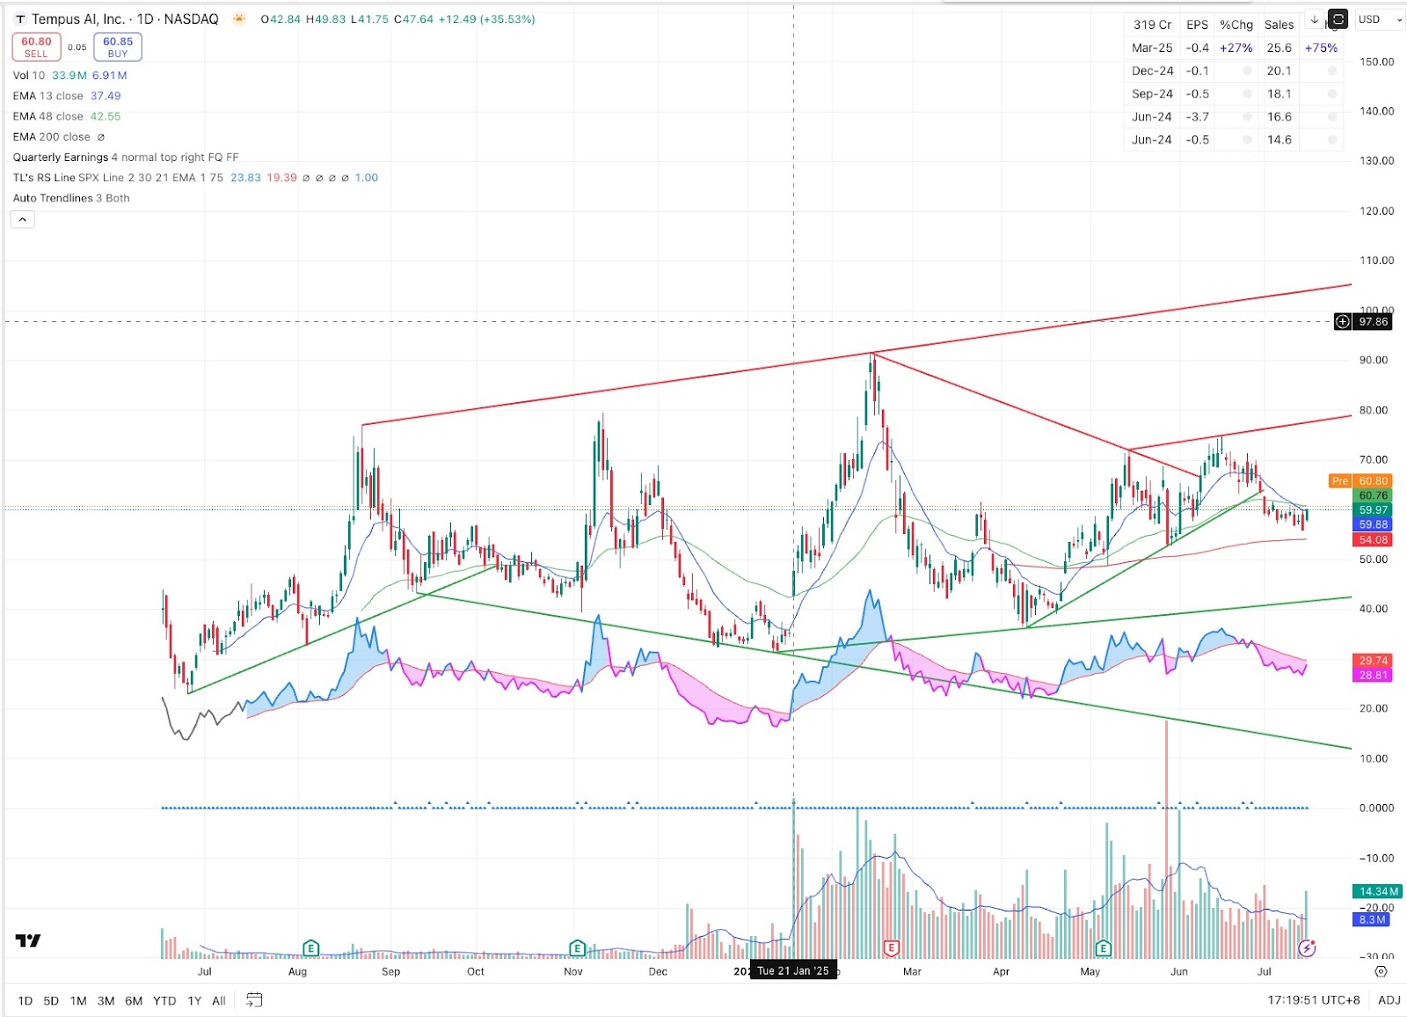Click the Sep-24 row in earnings table
The image size is (1407, 1017).
[x=1234, y=93]
